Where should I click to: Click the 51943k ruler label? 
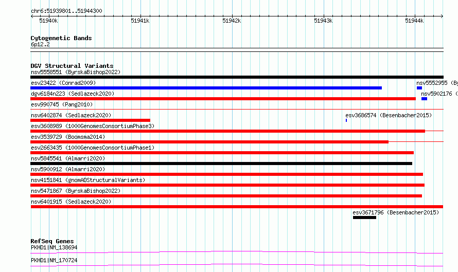pyautogui.click(x=323, y=21)
